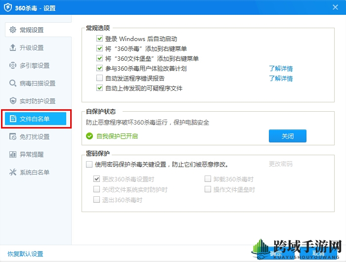This screenshot has width=346, height=262.
Task: Click the shield icon beside 实时防护设置
Action: (13, 101)
